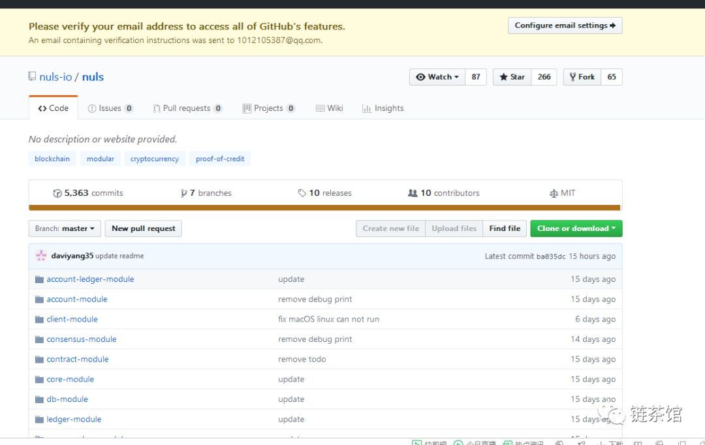View the 5,363 commits history

click(x=88, y=193)
